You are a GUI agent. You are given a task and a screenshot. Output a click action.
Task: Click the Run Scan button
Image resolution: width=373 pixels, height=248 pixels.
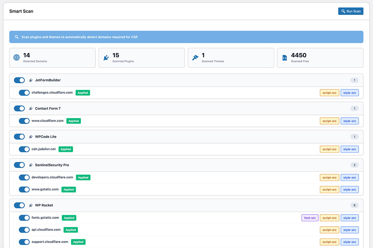point(351,11)
